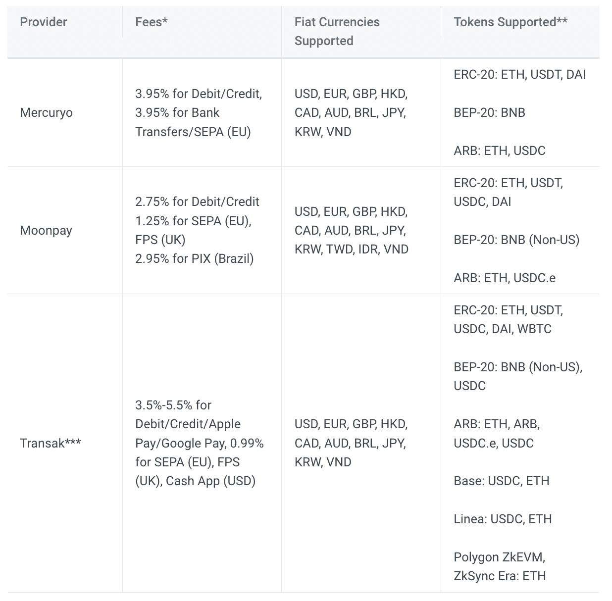Click Mercuryo's fiat currencies list
The height and width of the screenshot is (601, 612).
coord(351,113)
